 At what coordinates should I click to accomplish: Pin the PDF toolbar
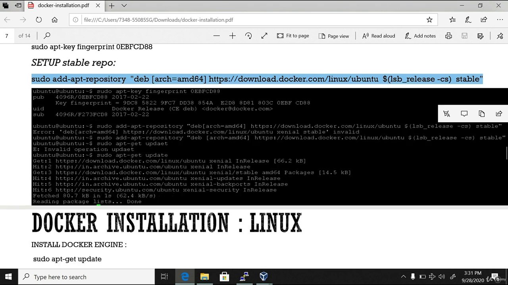(500, 36)
